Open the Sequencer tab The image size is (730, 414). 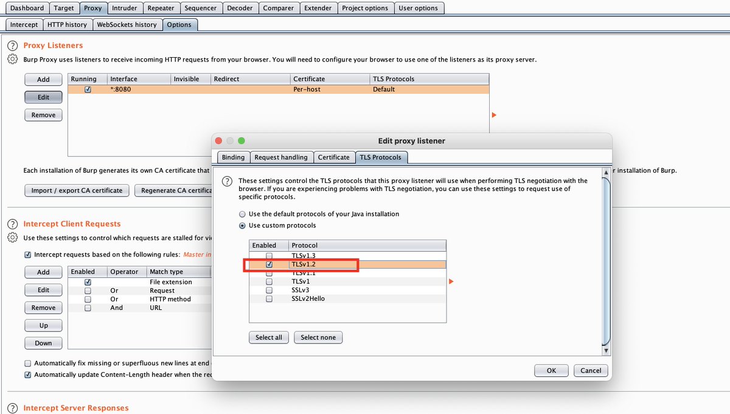[201, 8]
